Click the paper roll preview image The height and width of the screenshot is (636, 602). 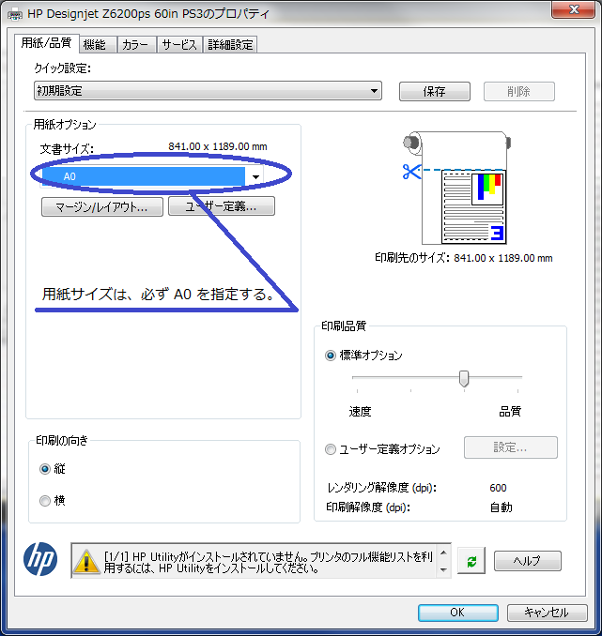[455, 188]
